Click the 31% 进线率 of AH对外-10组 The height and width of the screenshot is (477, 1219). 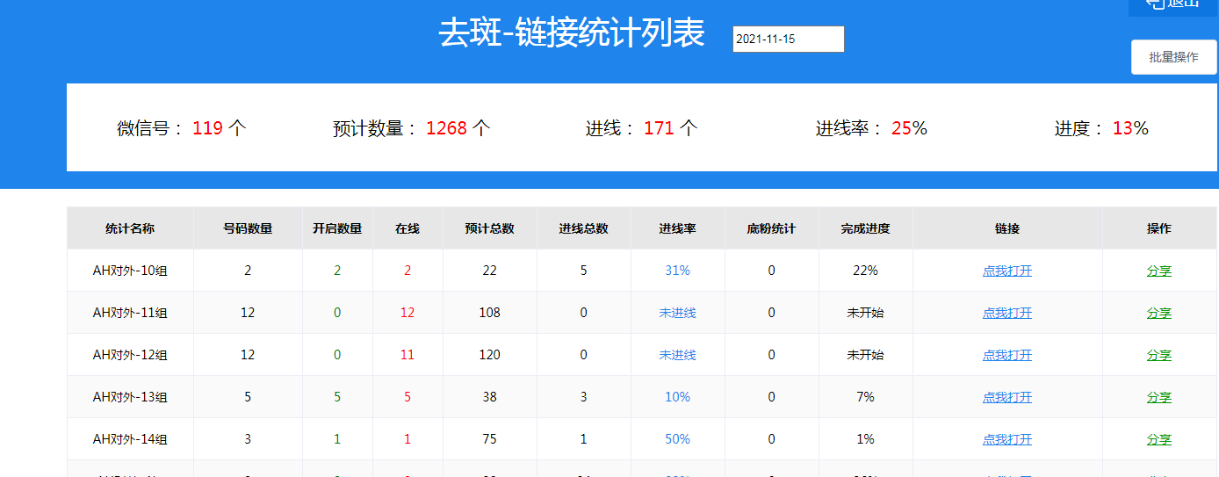tap(678, 271)
